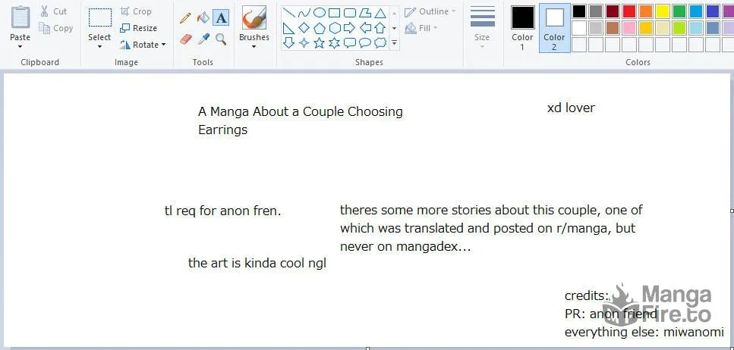This screenshot has width=734, height=350.
Task: Open the Brushes dropdown arrow
Action: coord(254,47)
